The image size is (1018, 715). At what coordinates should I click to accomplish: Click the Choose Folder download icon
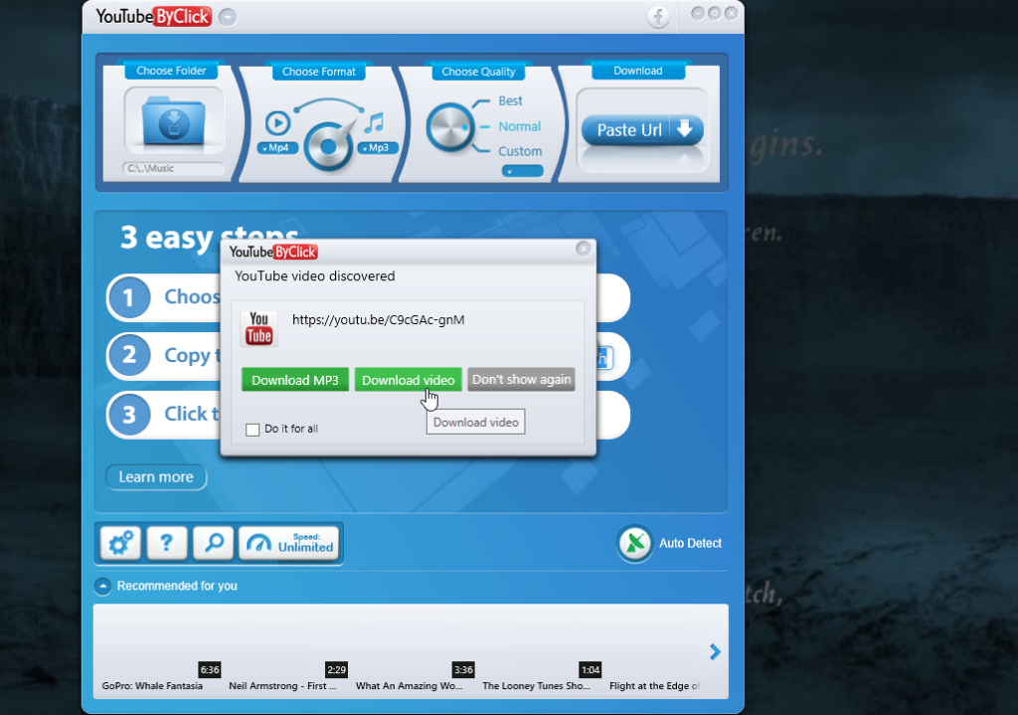tap(174, 121)
